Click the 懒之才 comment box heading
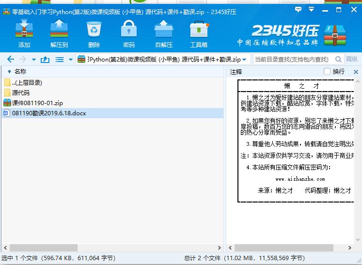The width and height of the screenshot is (362, 265). 301,86
